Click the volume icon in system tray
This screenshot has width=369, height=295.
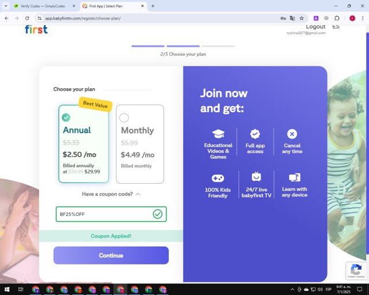coord(320,289)
